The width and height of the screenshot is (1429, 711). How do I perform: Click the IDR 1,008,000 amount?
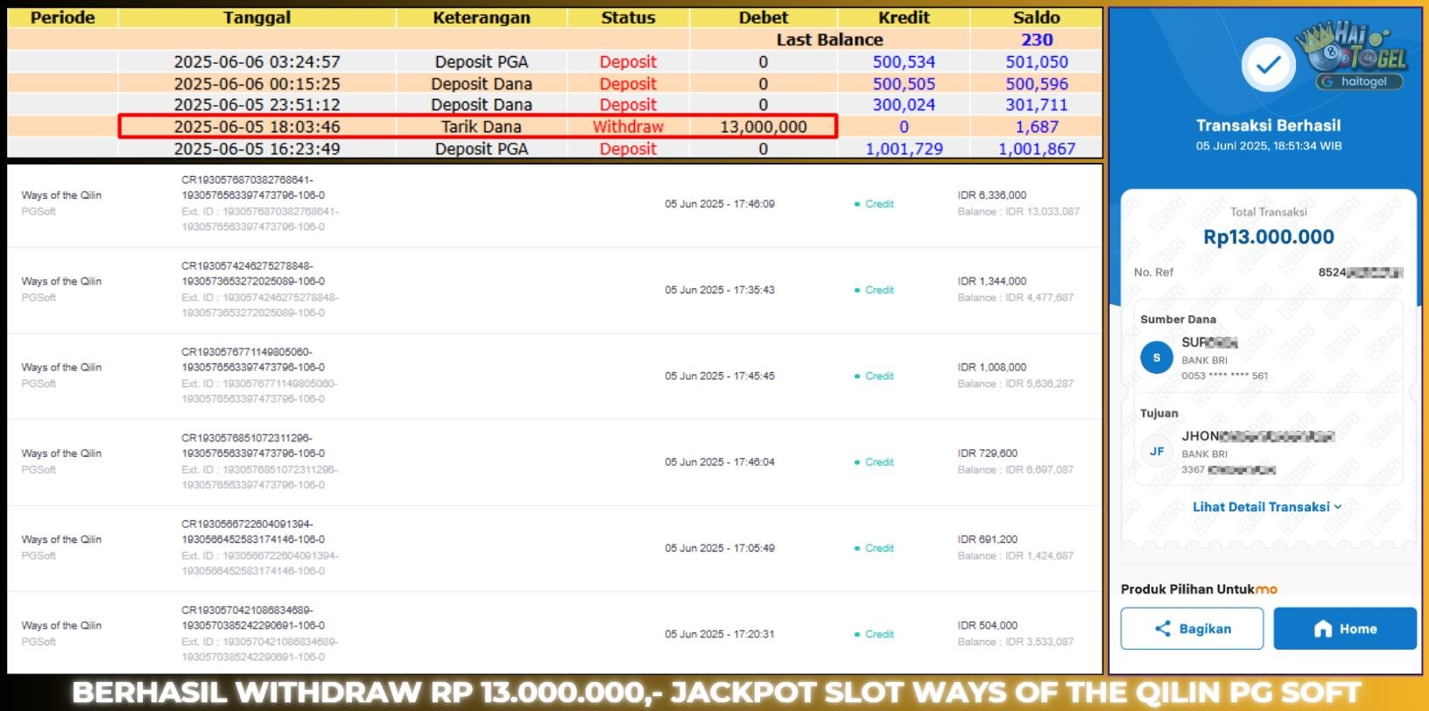(992, 367)
